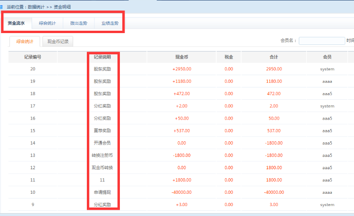Image resolution: width=354 pixels, height=216 pixels.
Task: Focus the 会员名 input field
Action: click(321, 41)
